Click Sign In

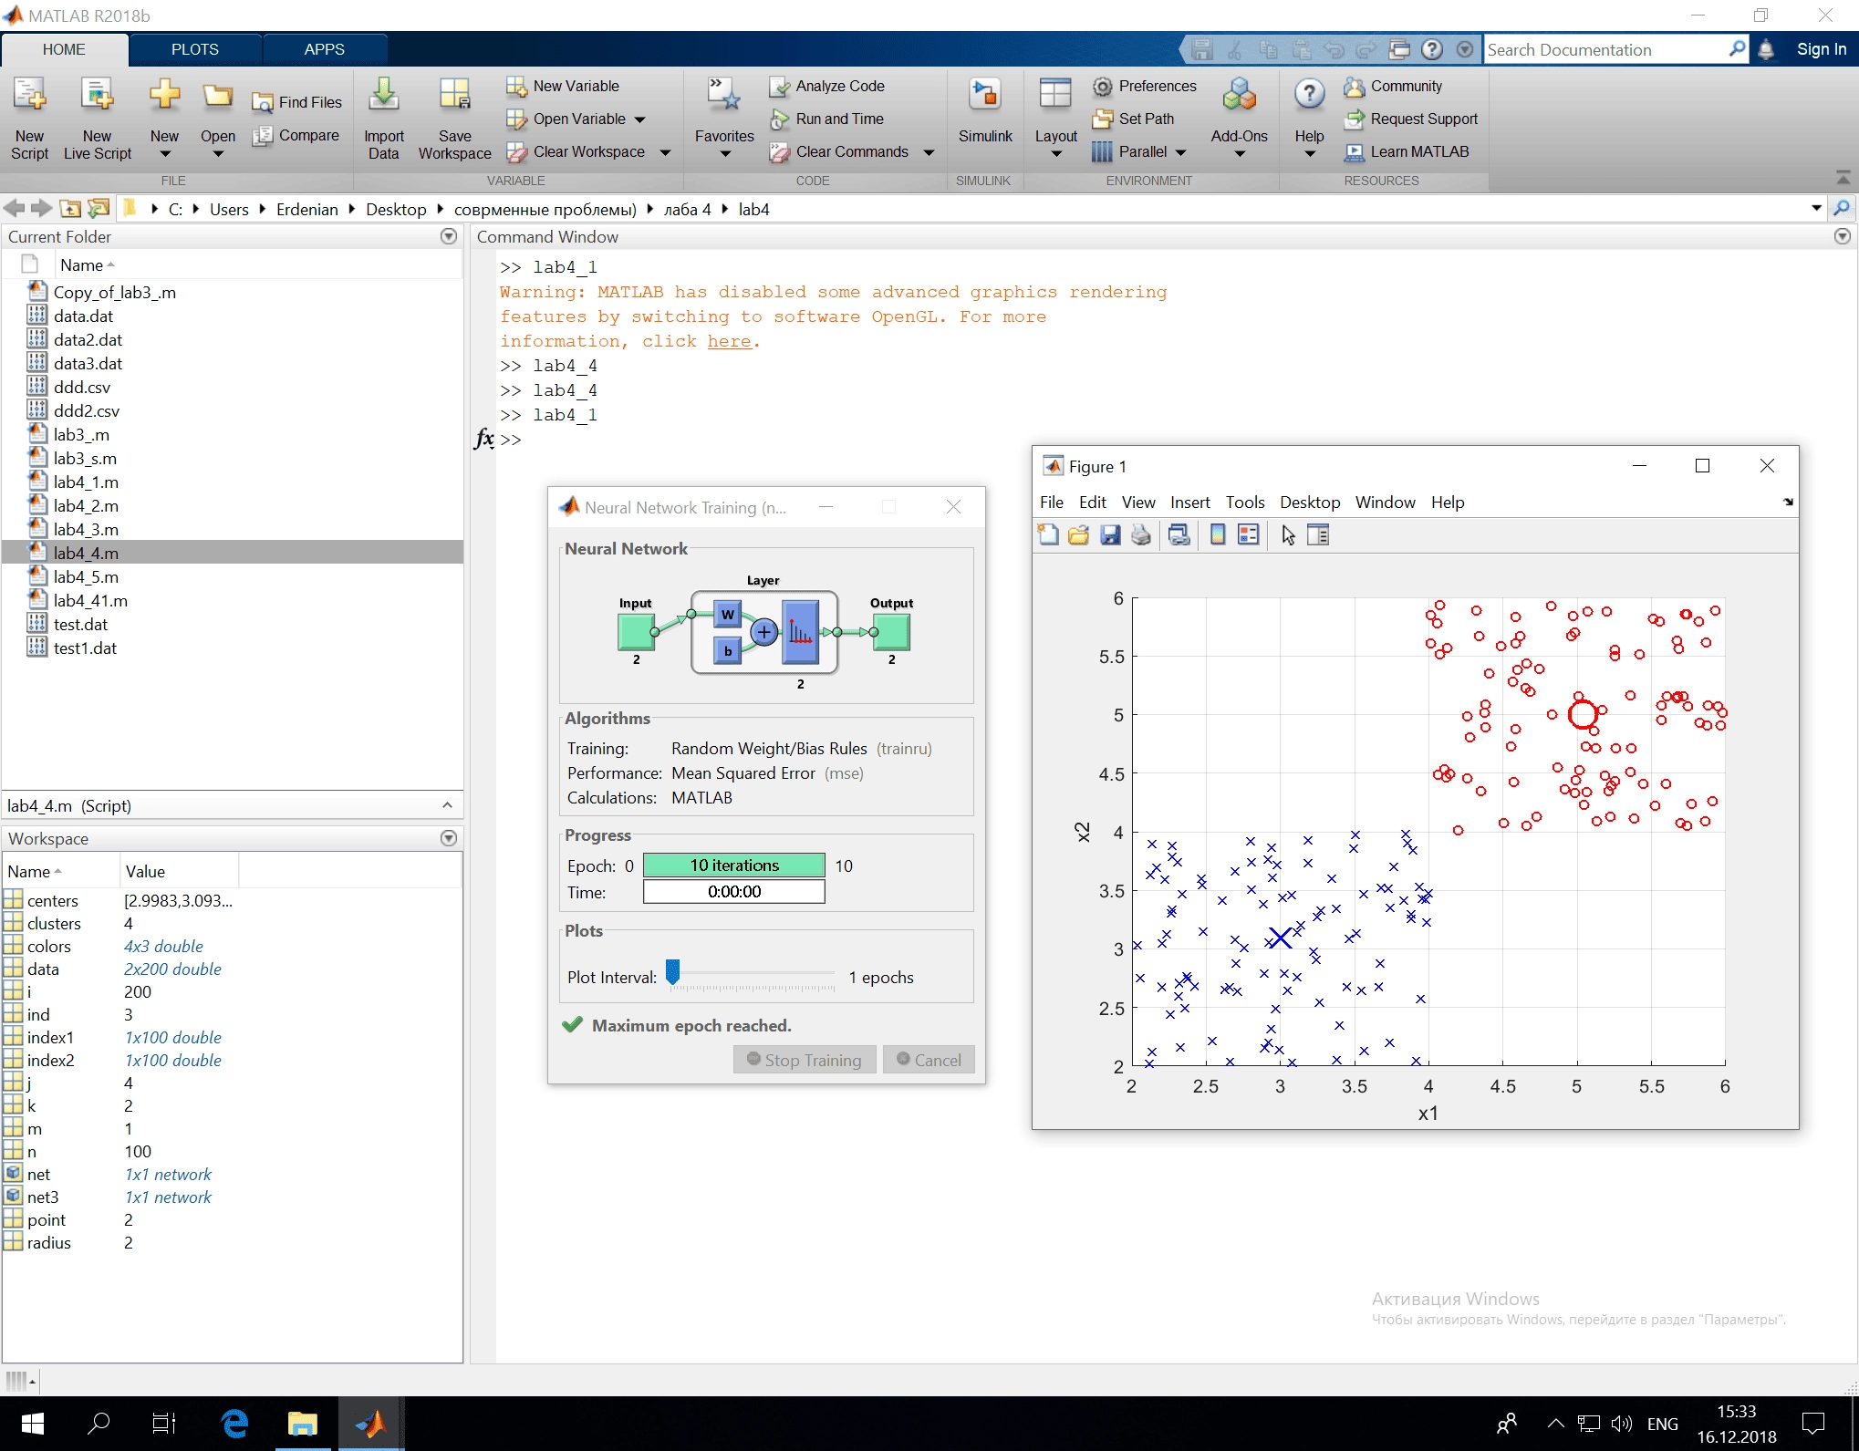tap(1821, 49)
